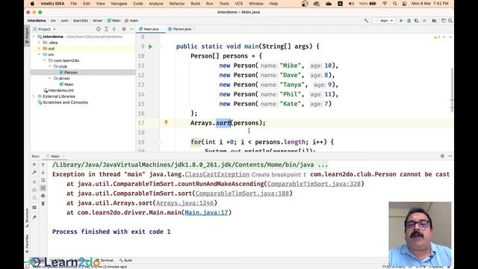This screenshot has width=478, height=269.
Task: Run Main with the toolbar play icon
Action: (x=401, y=21)
